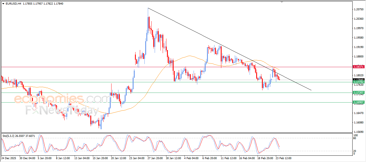Click the 20 level on stochastic scale
Screen dimensions: 366x162
tap(355, 151)
